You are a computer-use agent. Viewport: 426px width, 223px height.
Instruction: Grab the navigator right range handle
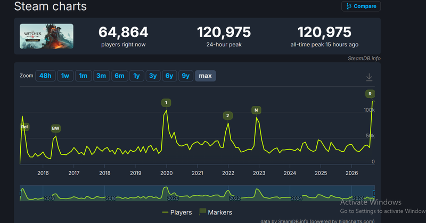(x=374, y=193)
